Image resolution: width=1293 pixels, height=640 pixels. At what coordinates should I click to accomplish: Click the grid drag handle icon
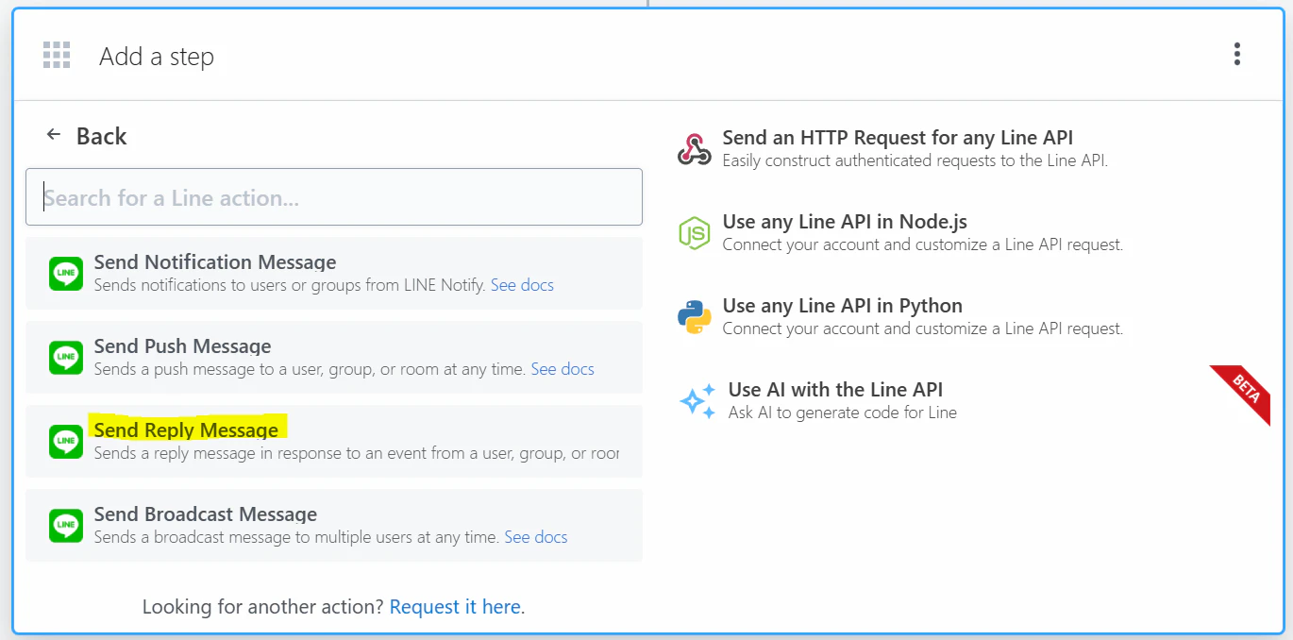tap(57, 55)
